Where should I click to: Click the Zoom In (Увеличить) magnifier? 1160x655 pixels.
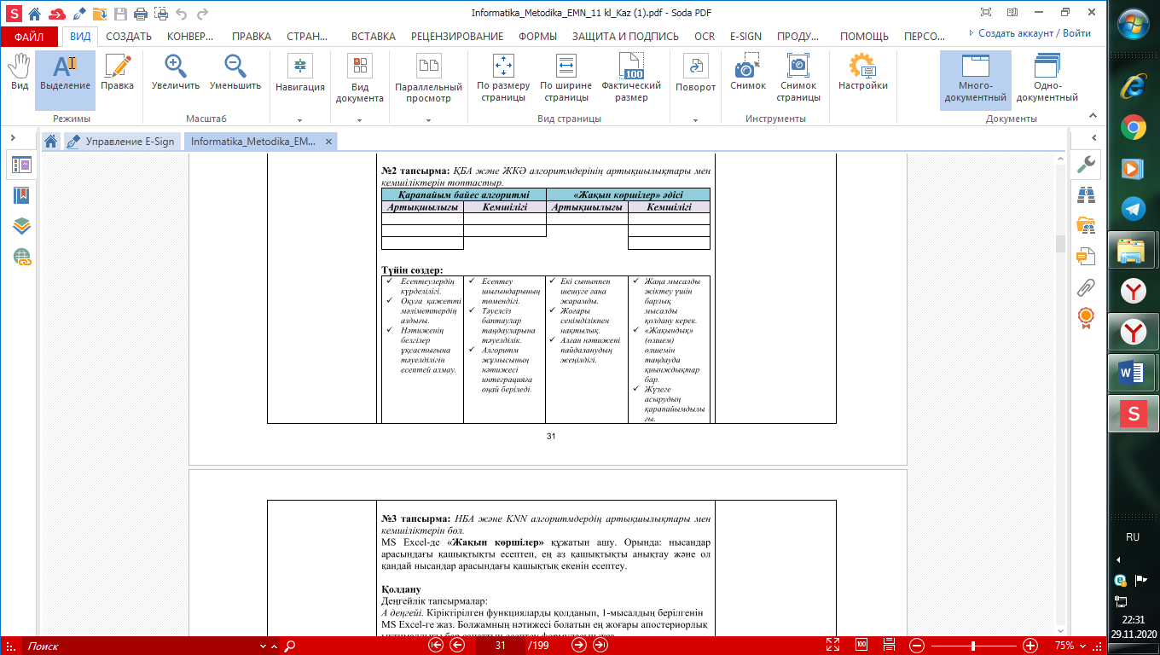click(x=176, y=73)
